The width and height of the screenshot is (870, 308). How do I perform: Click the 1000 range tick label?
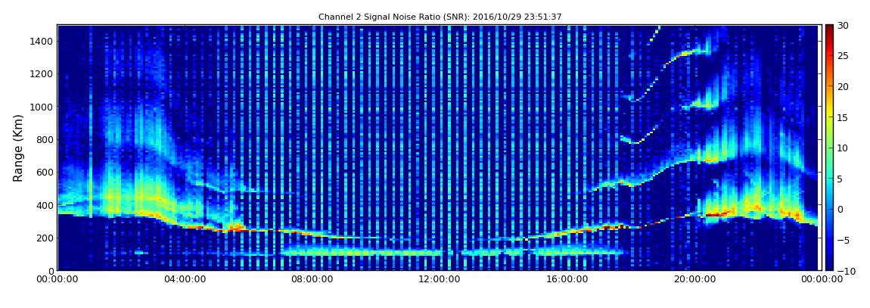(42, 107)
